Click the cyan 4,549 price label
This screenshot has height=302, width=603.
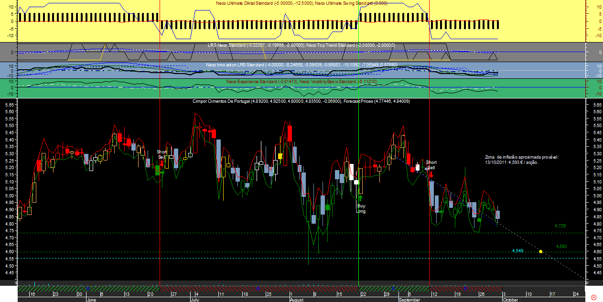click(517, 250)
